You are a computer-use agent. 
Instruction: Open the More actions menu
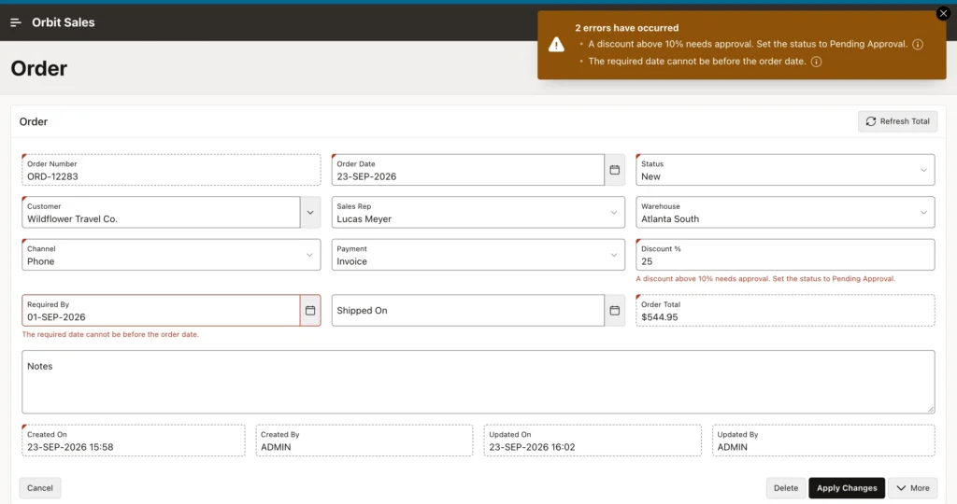click(913, 488)
